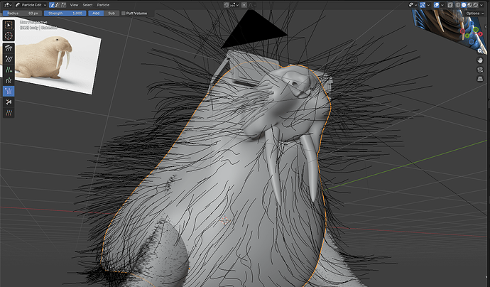This screenshot has height=287, width=490.
Task: Enable Tip select mode
Action: pyautogui.click(x=63, y=5)
